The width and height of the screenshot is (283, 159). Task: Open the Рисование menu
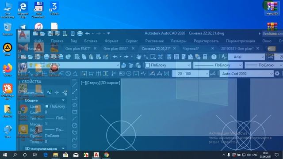pyautogui.click(x=154, y=41)
